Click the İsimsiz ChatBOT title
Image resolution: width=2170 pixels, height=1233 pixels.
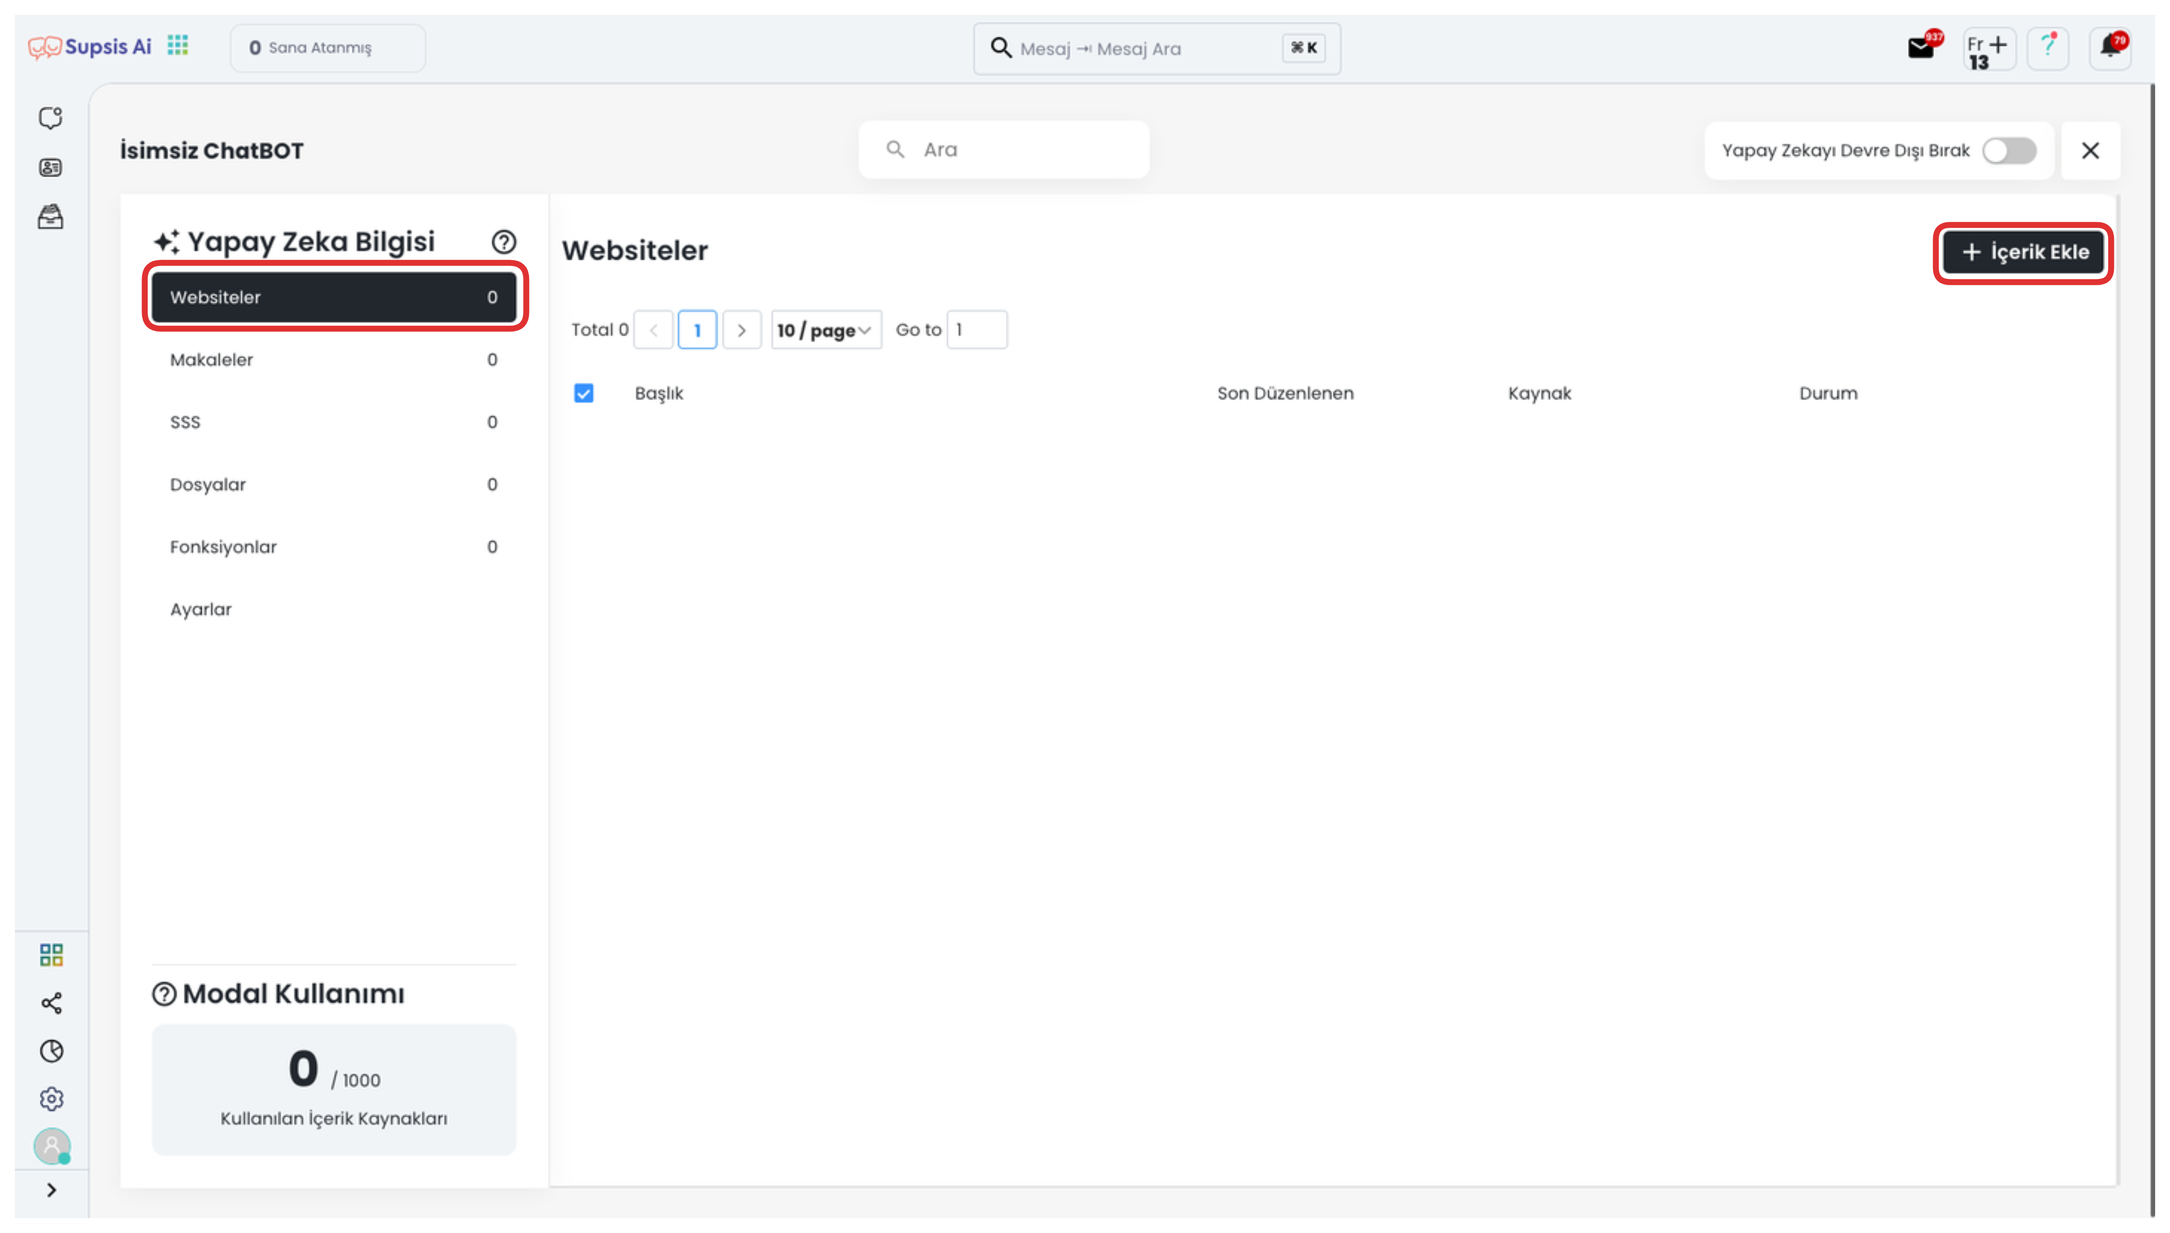pos(212,151)
